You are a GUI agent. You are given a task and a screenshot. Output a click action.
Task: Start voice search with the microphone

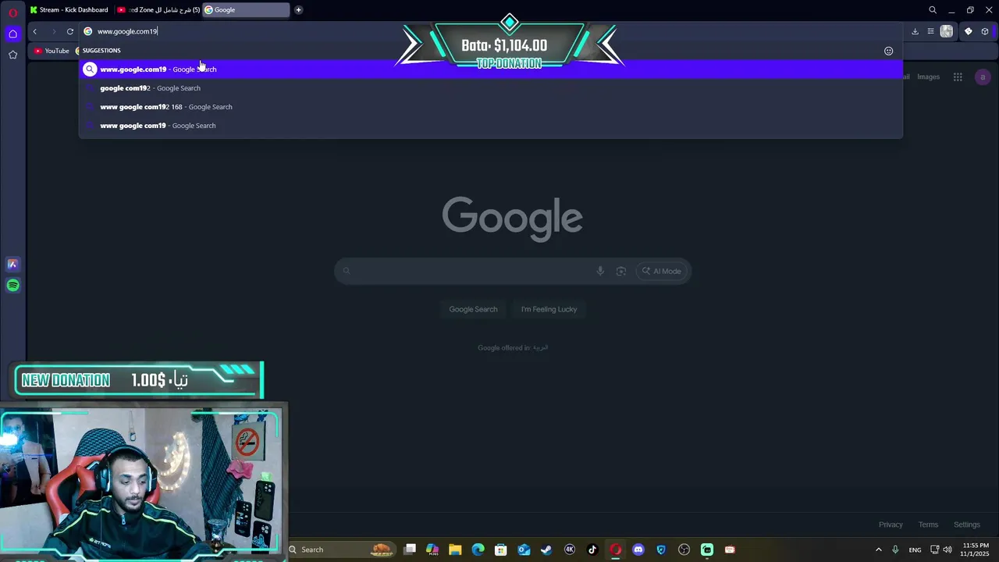click(600, 271)
